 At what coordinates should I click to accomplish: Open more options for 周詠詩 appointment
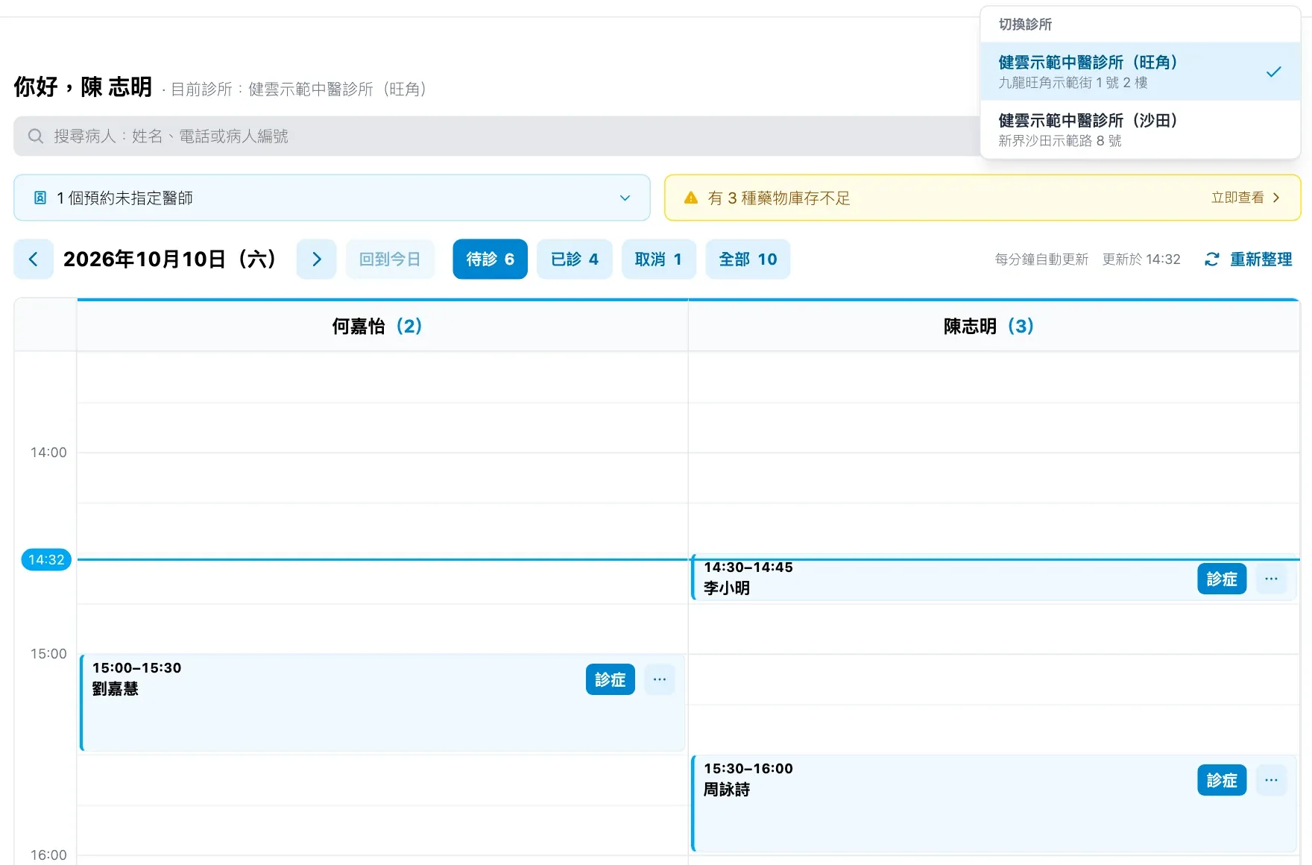1271,780
